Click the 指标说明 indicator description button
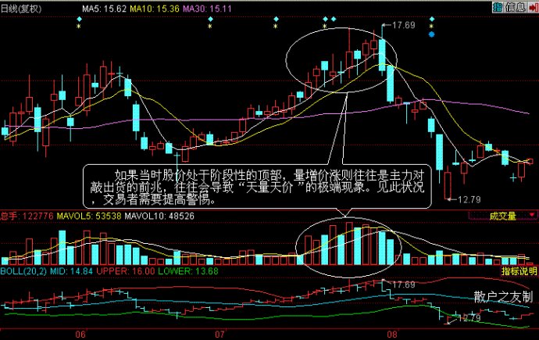 [519, 271]
